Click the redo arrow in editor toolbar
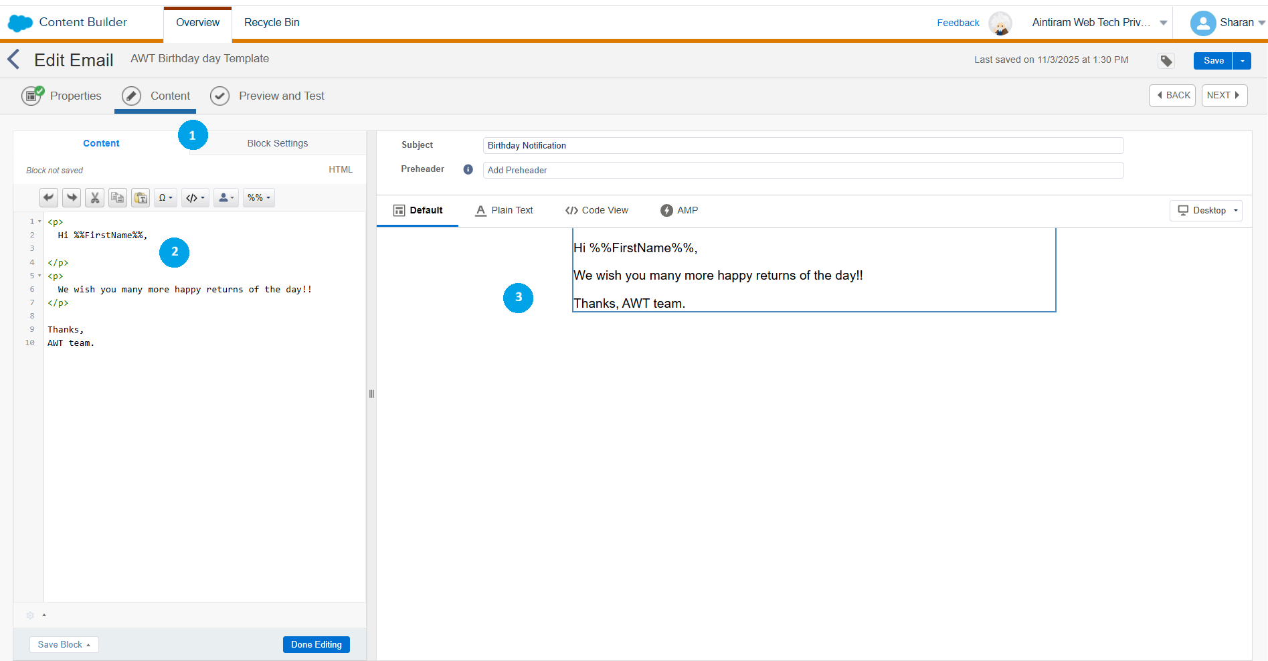 pyautogui.click(x=72, y=197)
